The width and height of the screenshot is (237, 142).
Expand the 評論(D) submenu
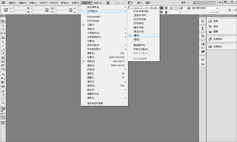(104, 69)
